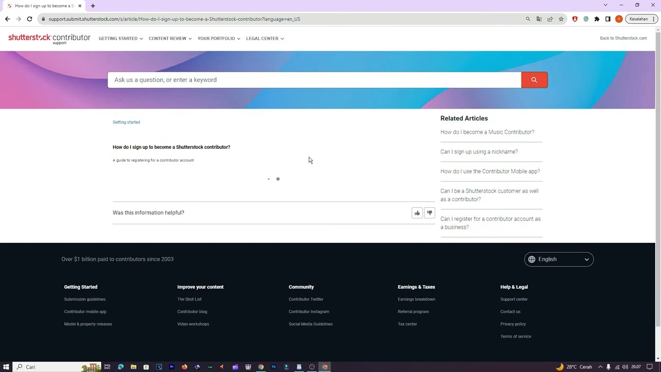Go back to Shutterstock.com
This screenshot has width=661, height=372.
[x=623, y=38]
